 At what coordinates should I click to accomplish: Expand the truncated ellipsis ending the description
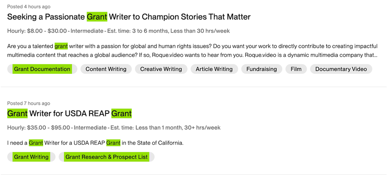[x=375, y=55]
